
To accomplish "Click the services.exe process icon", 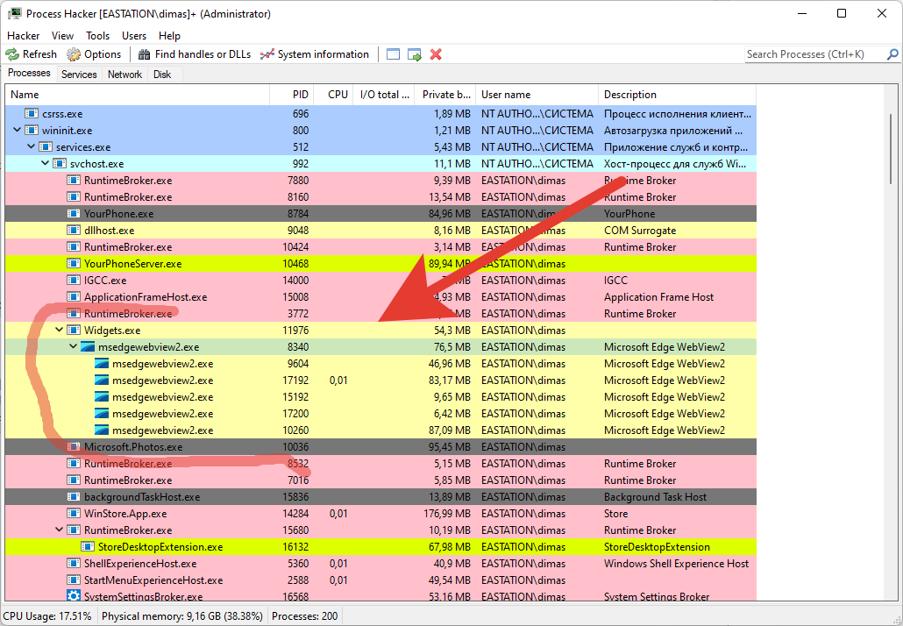I will tap(46, 146).
